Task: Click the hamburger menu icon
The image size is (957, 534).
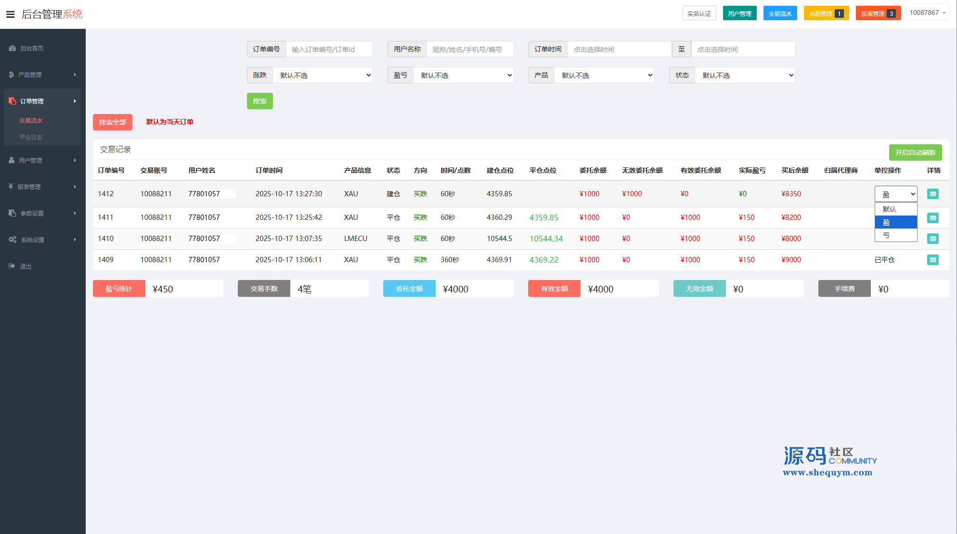Action: click(x=10, y=14)
